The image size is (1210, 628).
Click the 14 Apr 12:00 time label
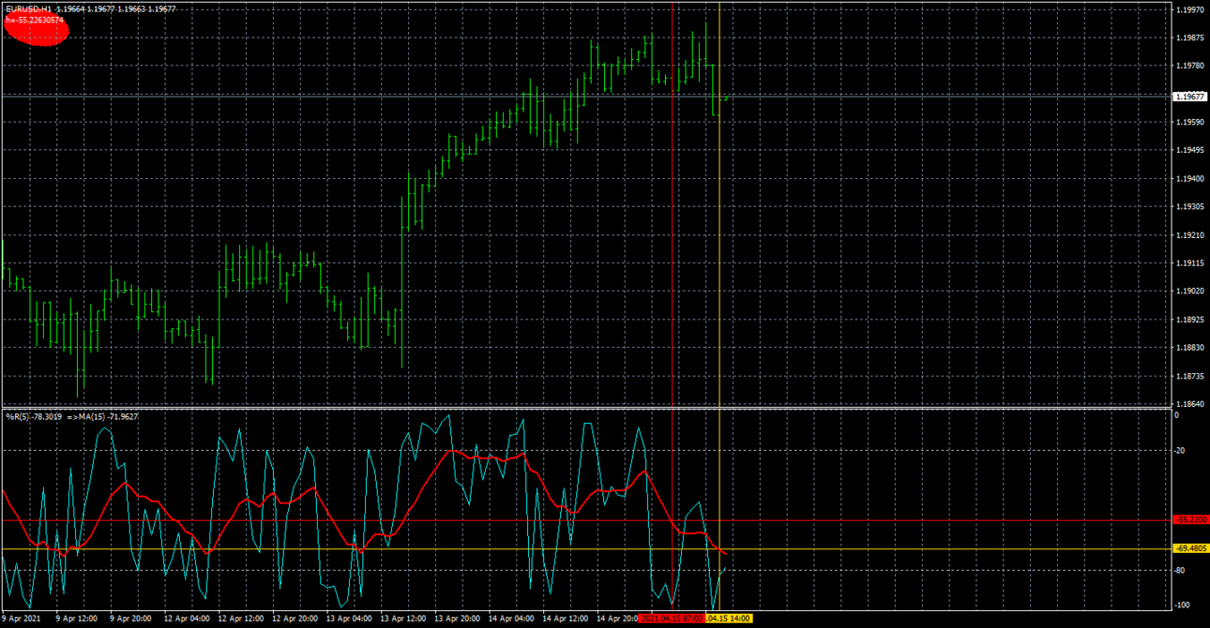566,619
